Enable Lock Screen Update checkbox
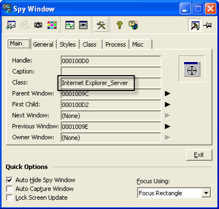 [x=9, y=197]
